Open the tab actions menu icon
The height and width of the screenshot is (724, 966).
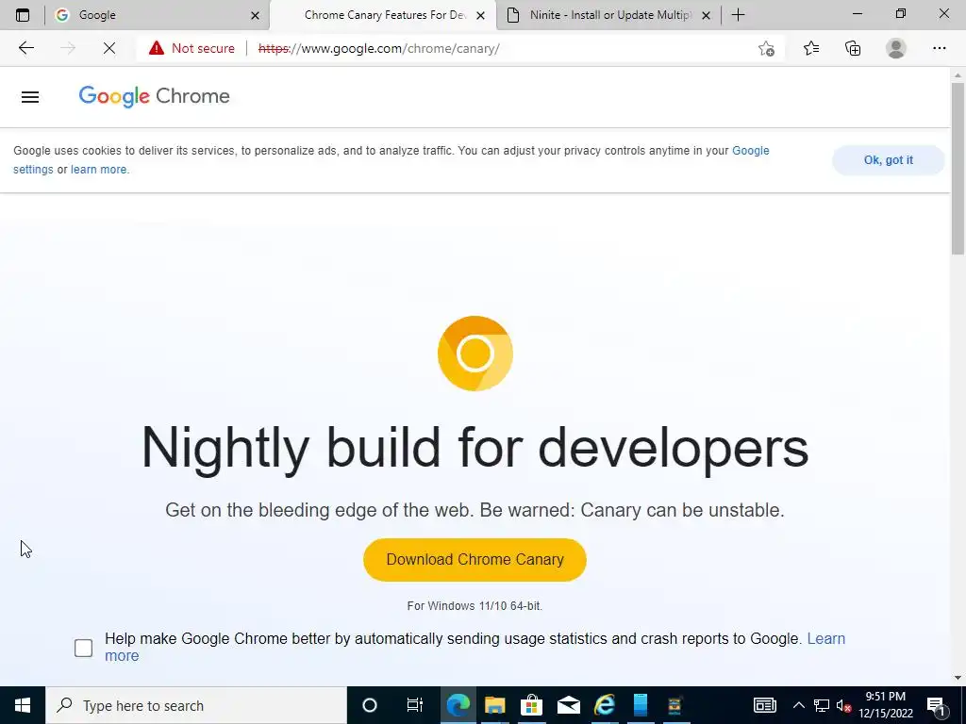(x=23, y=15)
